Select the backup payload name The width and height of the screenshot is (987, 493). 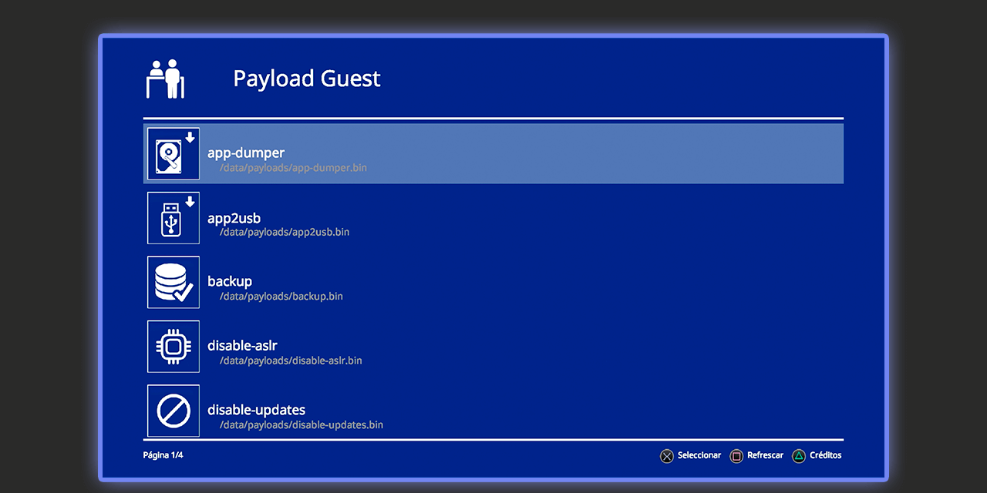230,282
